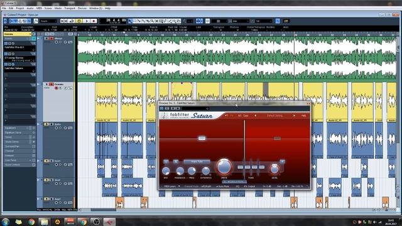Solo the first track with the green waveform
The width and height of the screenshot is (402, 226).
52,38
